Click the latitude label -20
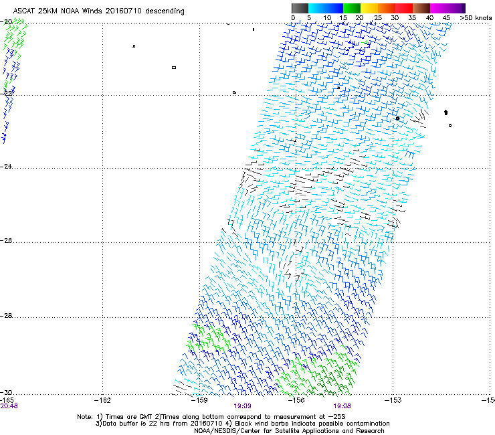This screenshot has width=495, height=435. 6,21
